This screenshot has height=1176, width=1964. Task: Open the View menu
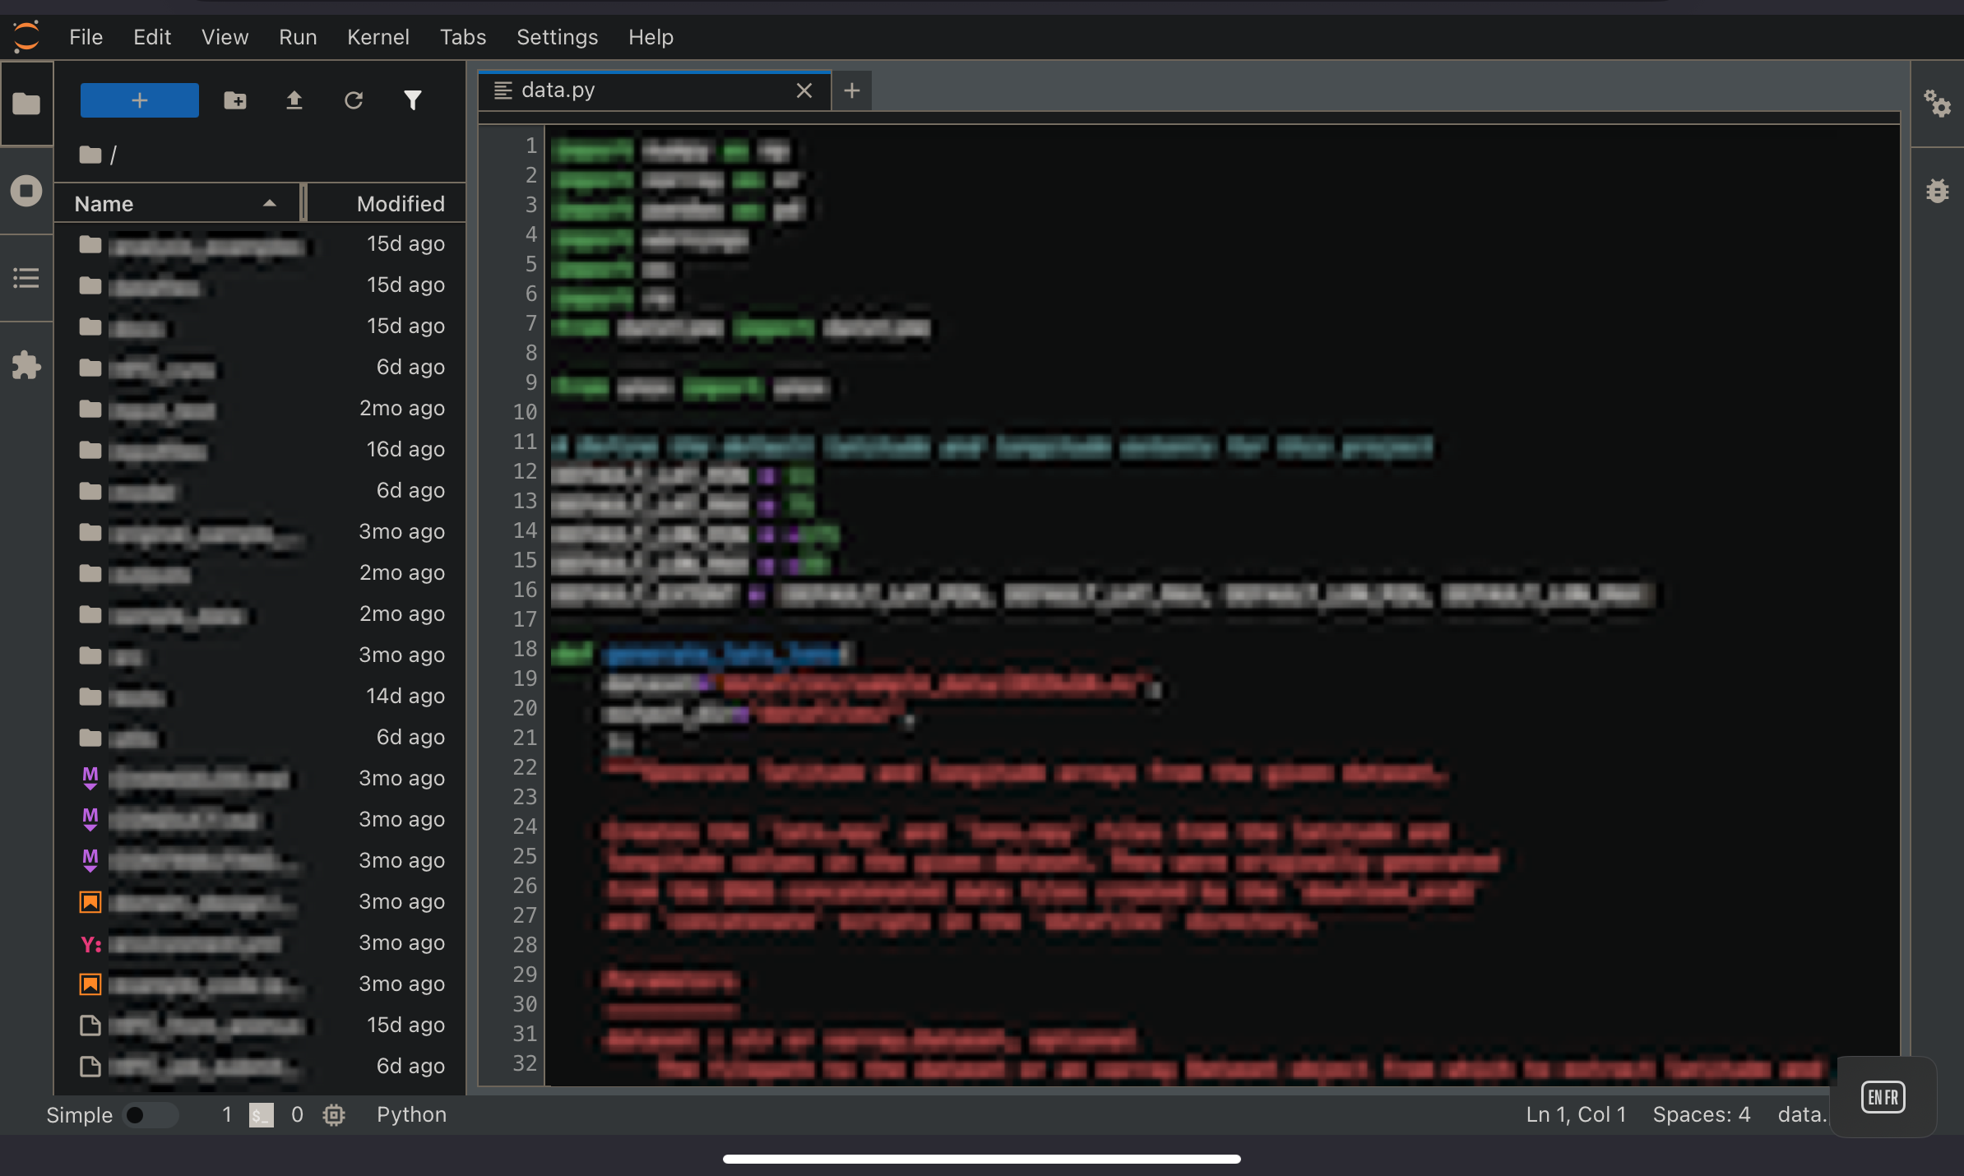pos(225,37)
